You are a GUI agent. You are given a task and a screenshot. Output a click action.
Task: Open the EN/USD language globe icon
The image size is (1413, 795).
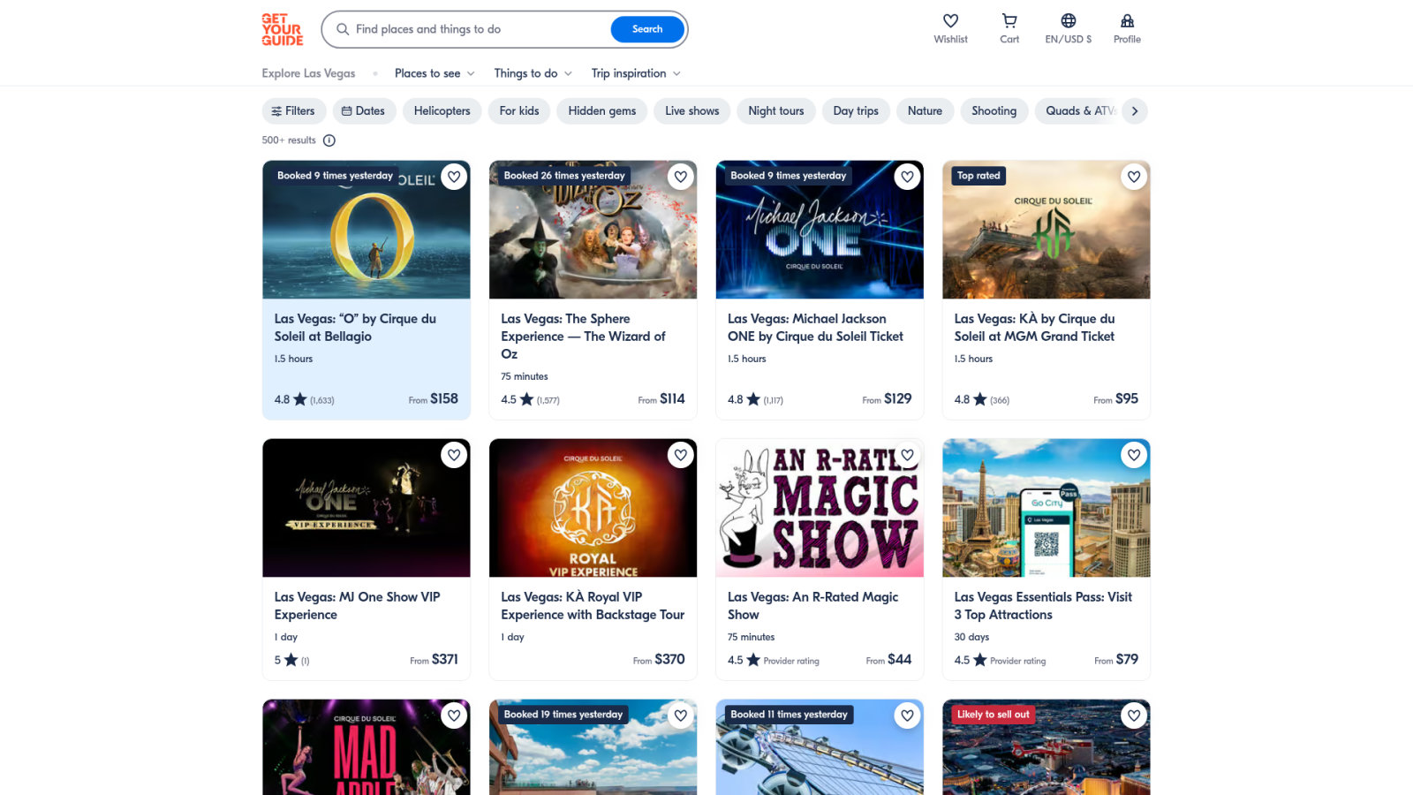pyautogui.click(x=1069, y=21)
